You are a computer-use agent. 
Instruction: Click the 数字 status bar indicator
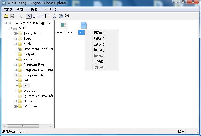181,132
